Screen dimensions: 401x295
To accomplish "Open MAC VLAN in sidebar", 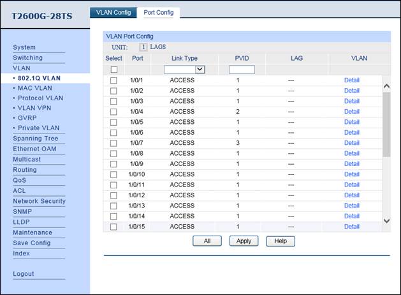I will pyautogui.click(x=34, y=88).
